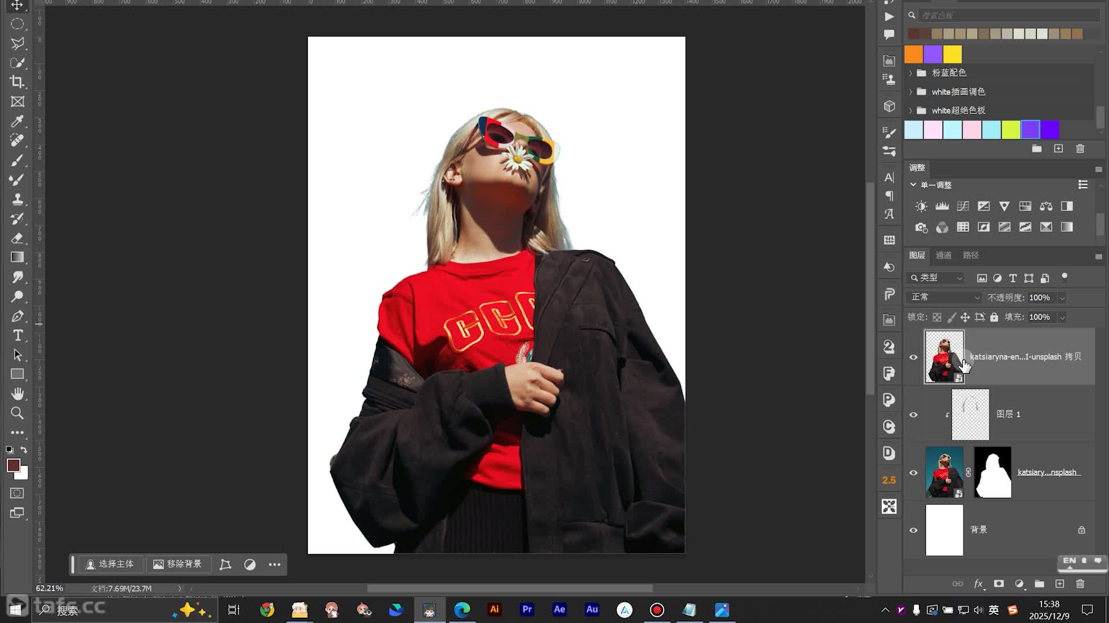Expand the white插画调色 swatch folder
Viewport: 1109px width, 623px height.
click(911, 92)
